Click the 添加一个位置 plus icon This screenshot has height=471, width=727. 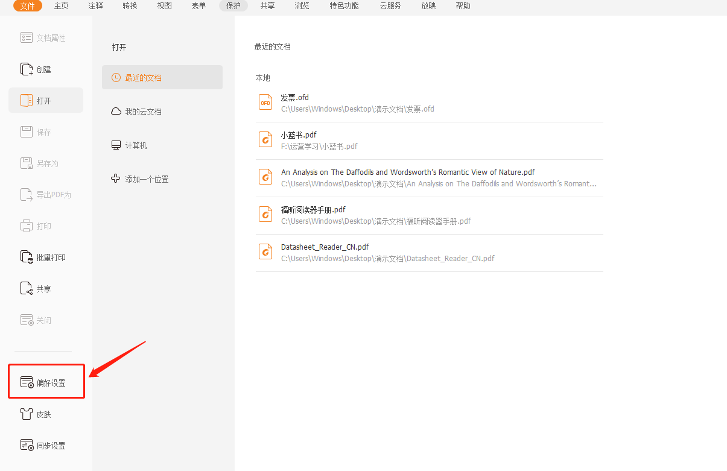point(116,179)
